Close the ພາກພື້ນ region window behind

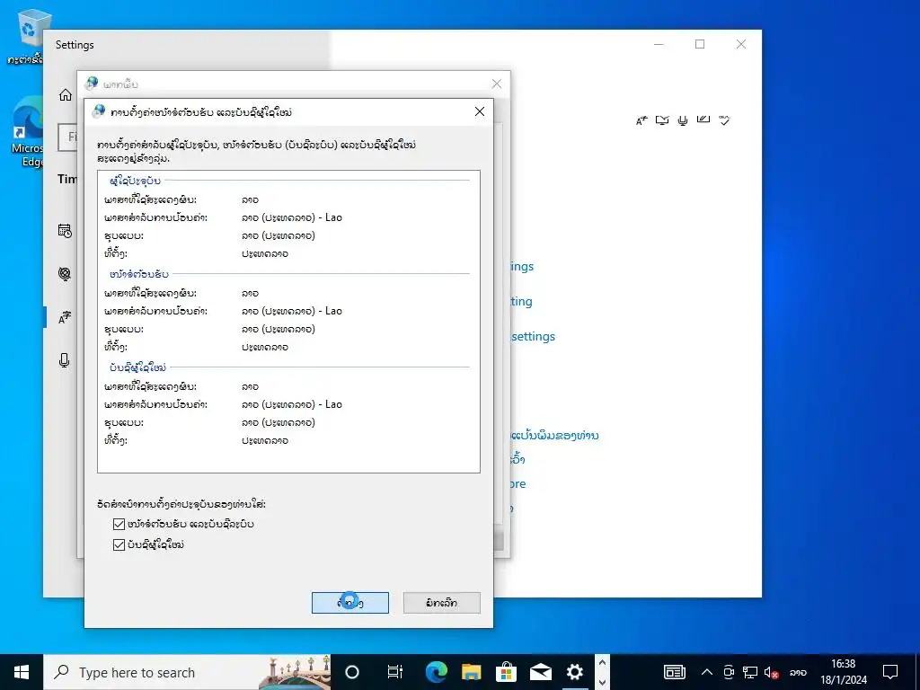[x=496, y=84]
